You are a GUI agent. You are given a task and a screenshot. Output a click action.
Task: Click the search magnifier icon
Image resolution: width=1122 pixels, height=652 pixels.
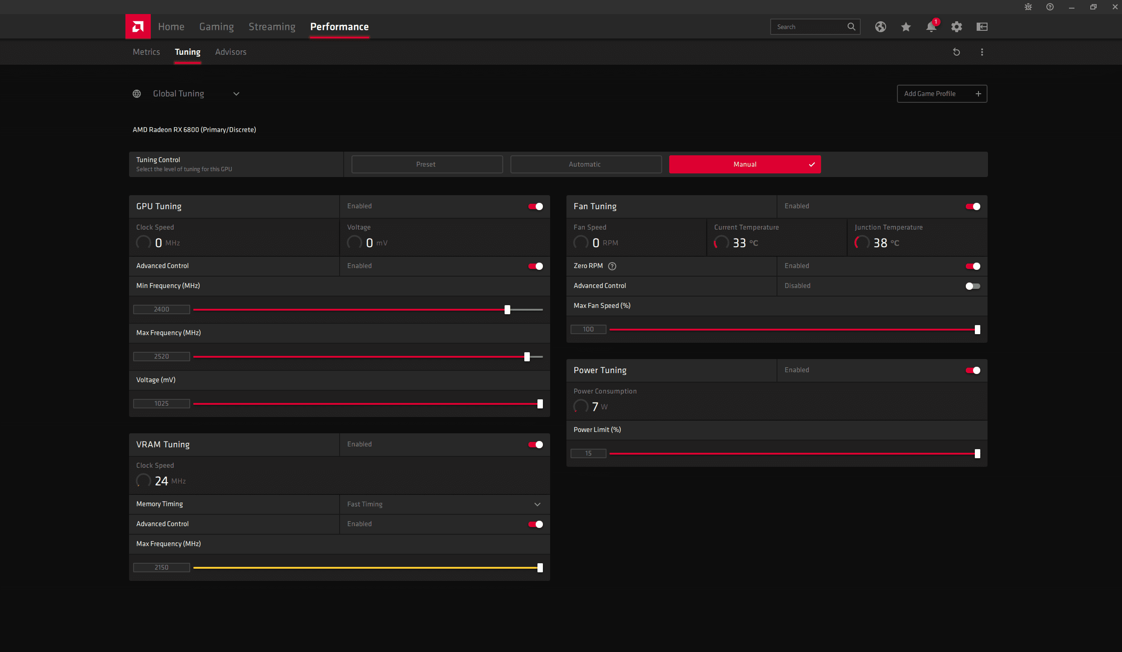[851, 27]
